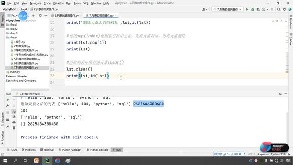The height and width of the screenshot is (165, 293).
Task: Toggle soft-wrap in Run console
Action: (14, 111)
